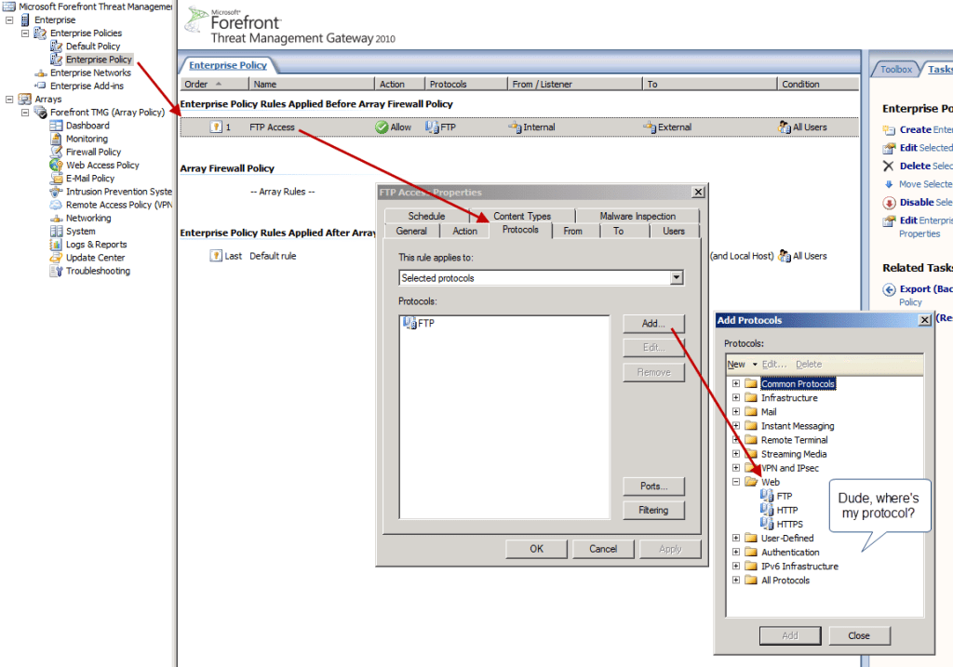Click Cancel in FTP Access Properties
953x667 pixels.
pos(603,549)
